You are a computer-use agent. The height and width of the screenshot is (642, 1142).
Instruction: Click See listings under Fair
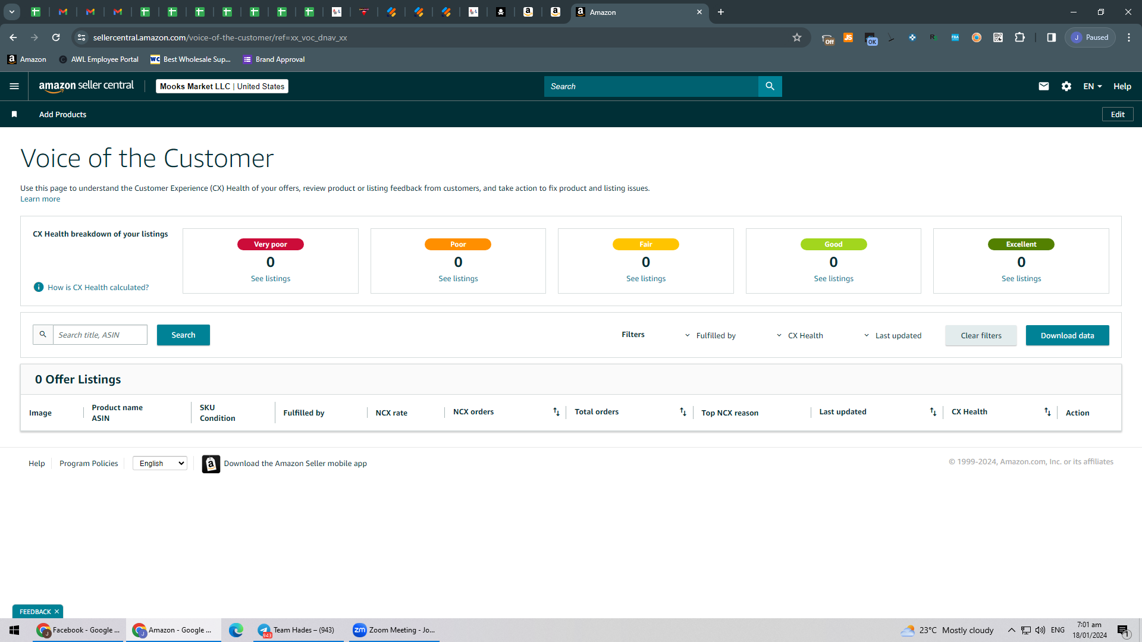(646, 278)
